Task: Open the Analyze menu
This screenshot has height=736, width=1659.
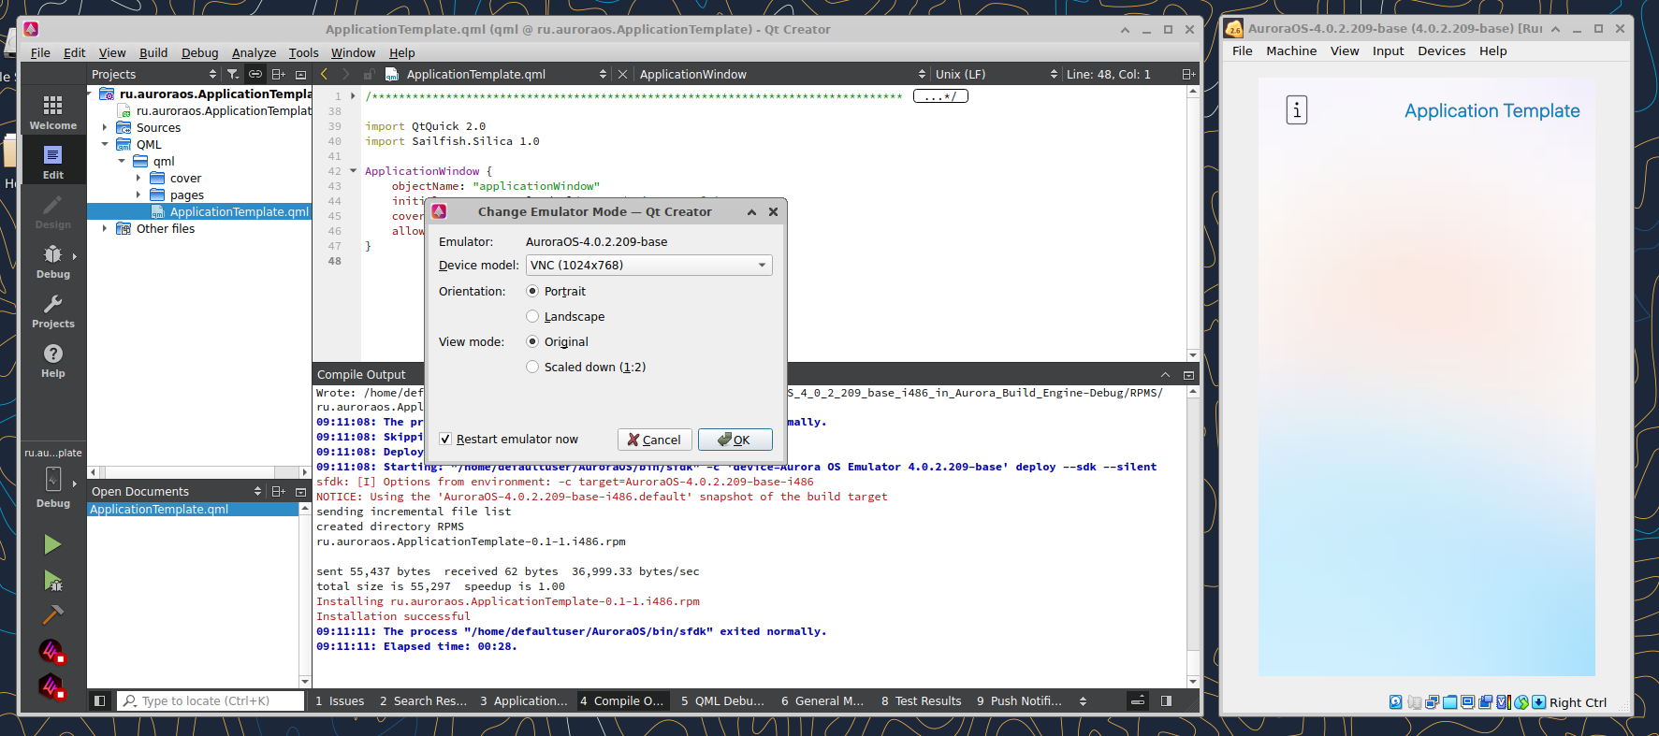Action: pyautogui.click(x=254, y=52)
